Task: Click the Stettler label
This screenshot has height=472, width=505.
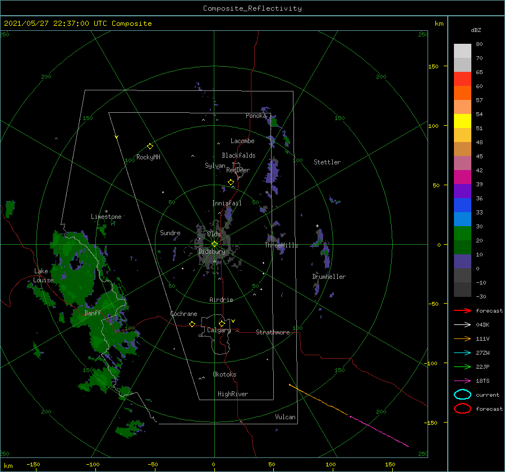Action: pyautogui.click(x=327, y=162)
